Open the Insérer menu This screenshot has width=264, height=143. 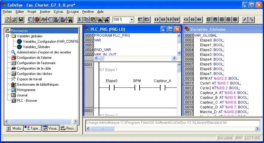coord(45,12)
